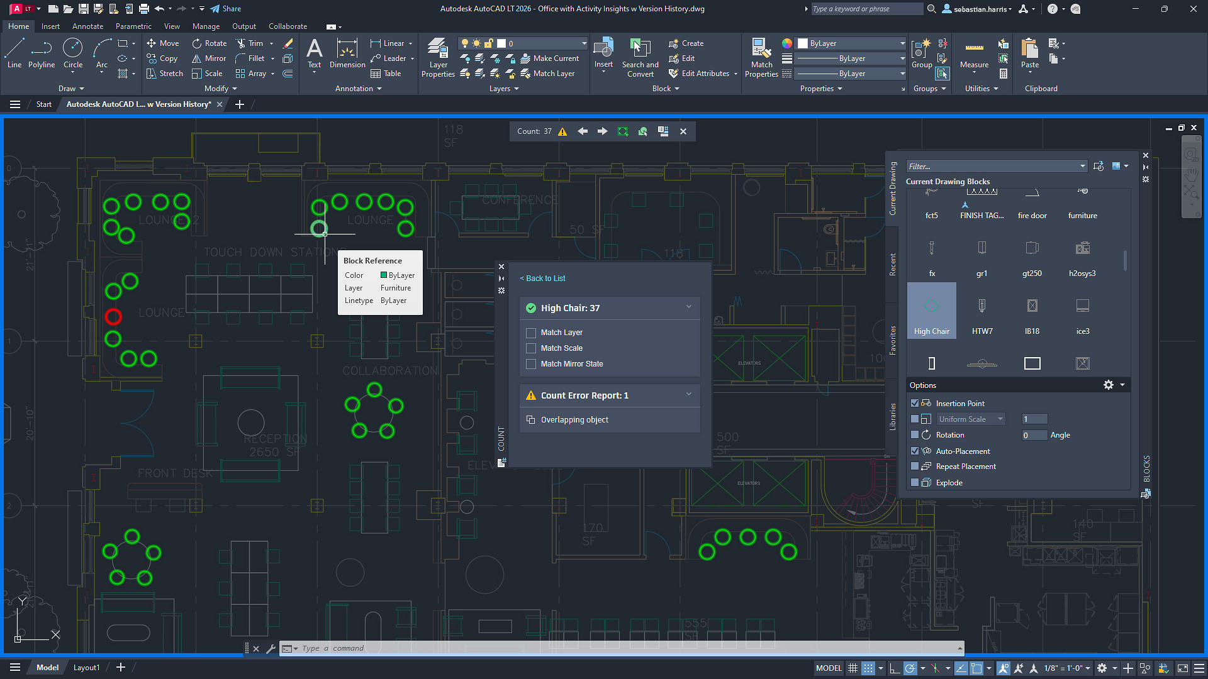This screenshot has height=679, width=1208.
Task: Toggle the Repeat Placement option
Action: click(x=915, y=466)
